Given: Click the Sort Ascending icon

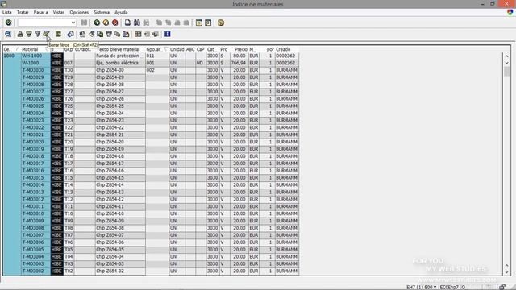Looking at the screenshot, I should click(20, 34).
